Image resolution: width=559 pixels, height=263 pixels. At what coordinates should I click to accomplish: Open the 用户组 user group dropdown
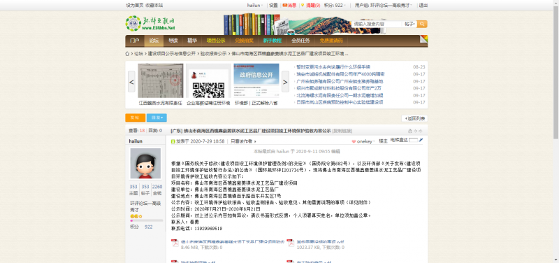pyautogui.click(x=384, y=6)
